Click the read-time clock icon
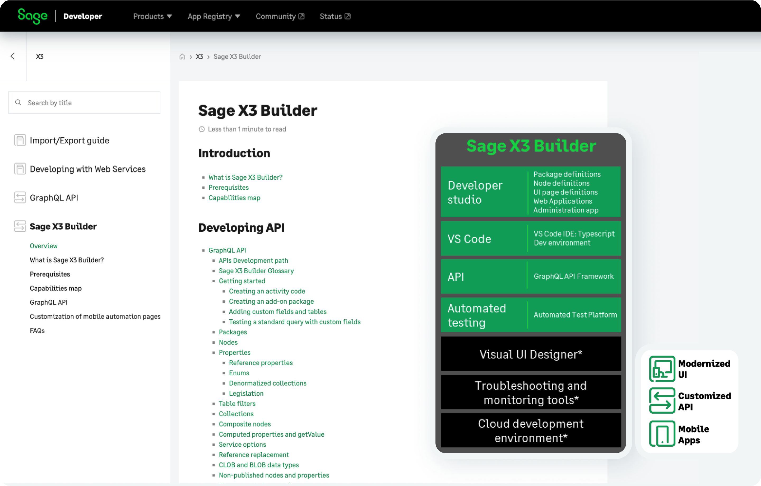This screenshot has width=761, height=486. (202, 129)
